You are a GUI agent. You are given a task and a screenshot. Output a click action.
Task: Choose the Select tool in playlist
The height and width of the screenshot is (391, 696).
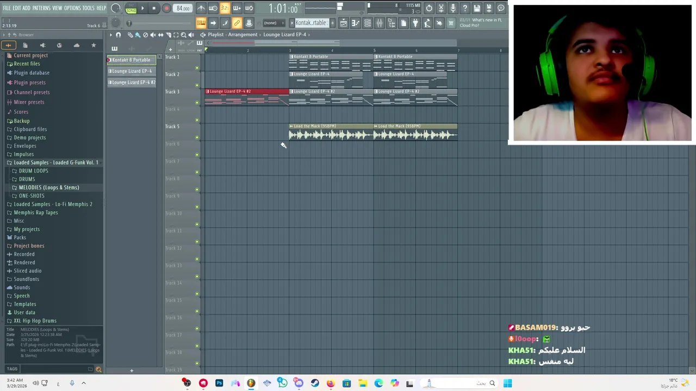tap(176, 35)
